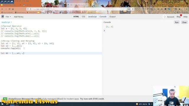189x106 pixels.
Task: Open the Help link
Action: (185, 17)
